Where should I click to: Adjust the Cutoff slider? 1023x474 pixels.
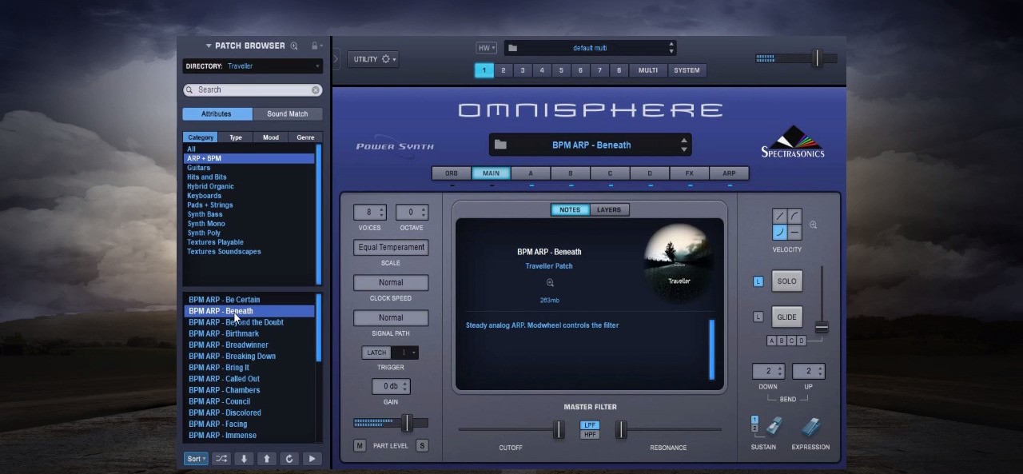tap(559, 430)
